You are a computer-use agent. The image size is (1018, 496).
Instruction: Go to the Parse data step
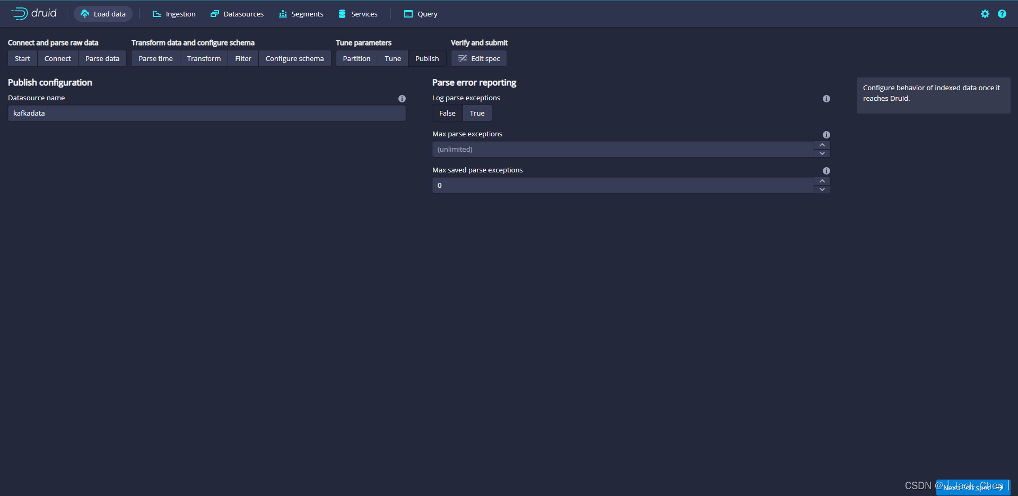pyautogui.click(x=102, y=58)
